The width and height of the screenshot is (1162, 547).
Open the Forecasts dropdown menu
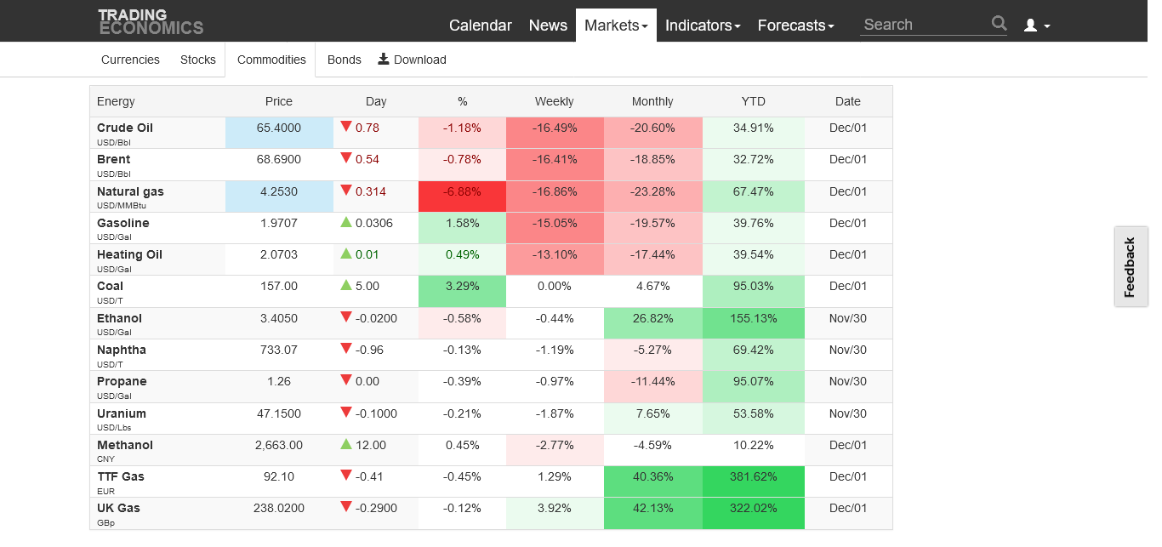[795, 26]
